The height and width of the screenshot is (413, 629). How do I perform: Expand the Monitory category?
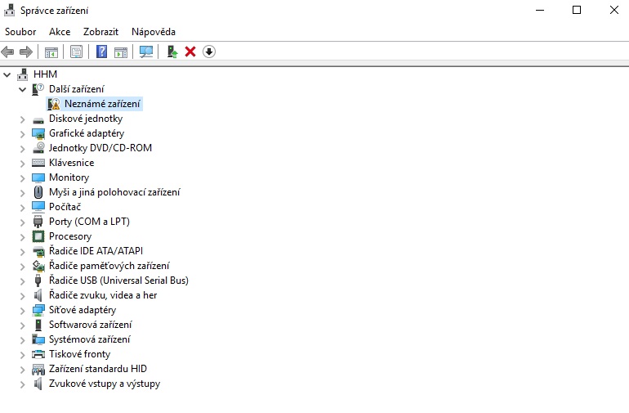pyautogui.click(x=23, y=178)
